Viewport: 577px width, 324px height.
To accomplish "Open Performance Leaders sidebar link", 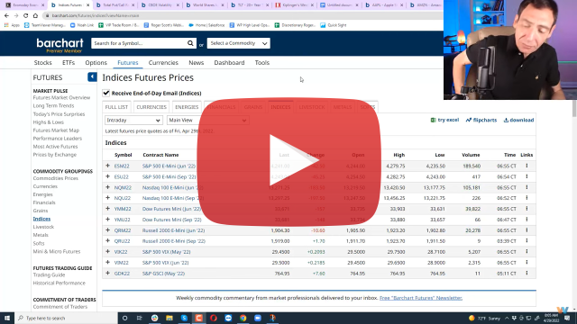I will (58, 139).
